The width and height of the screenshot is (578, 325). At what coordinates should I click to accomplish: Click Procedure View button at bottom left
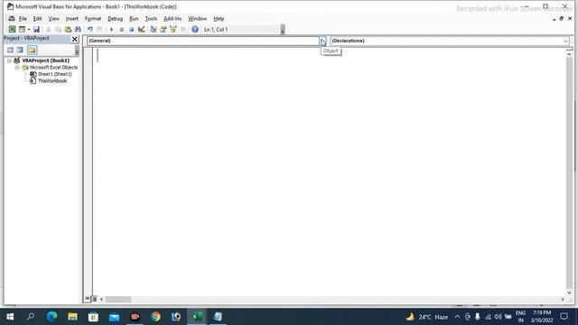coord(87,299)
